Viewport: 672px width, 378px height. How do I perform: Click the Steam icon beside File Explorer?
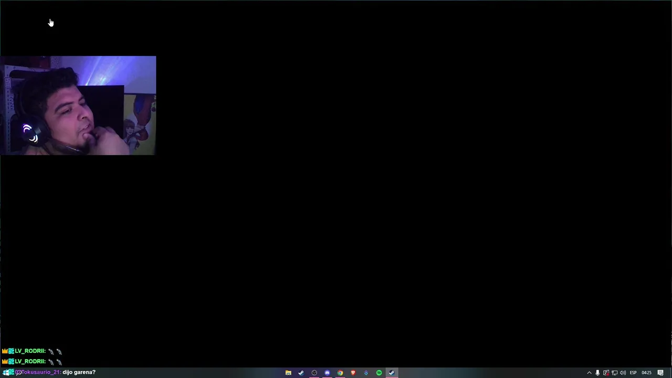(301, 373)
